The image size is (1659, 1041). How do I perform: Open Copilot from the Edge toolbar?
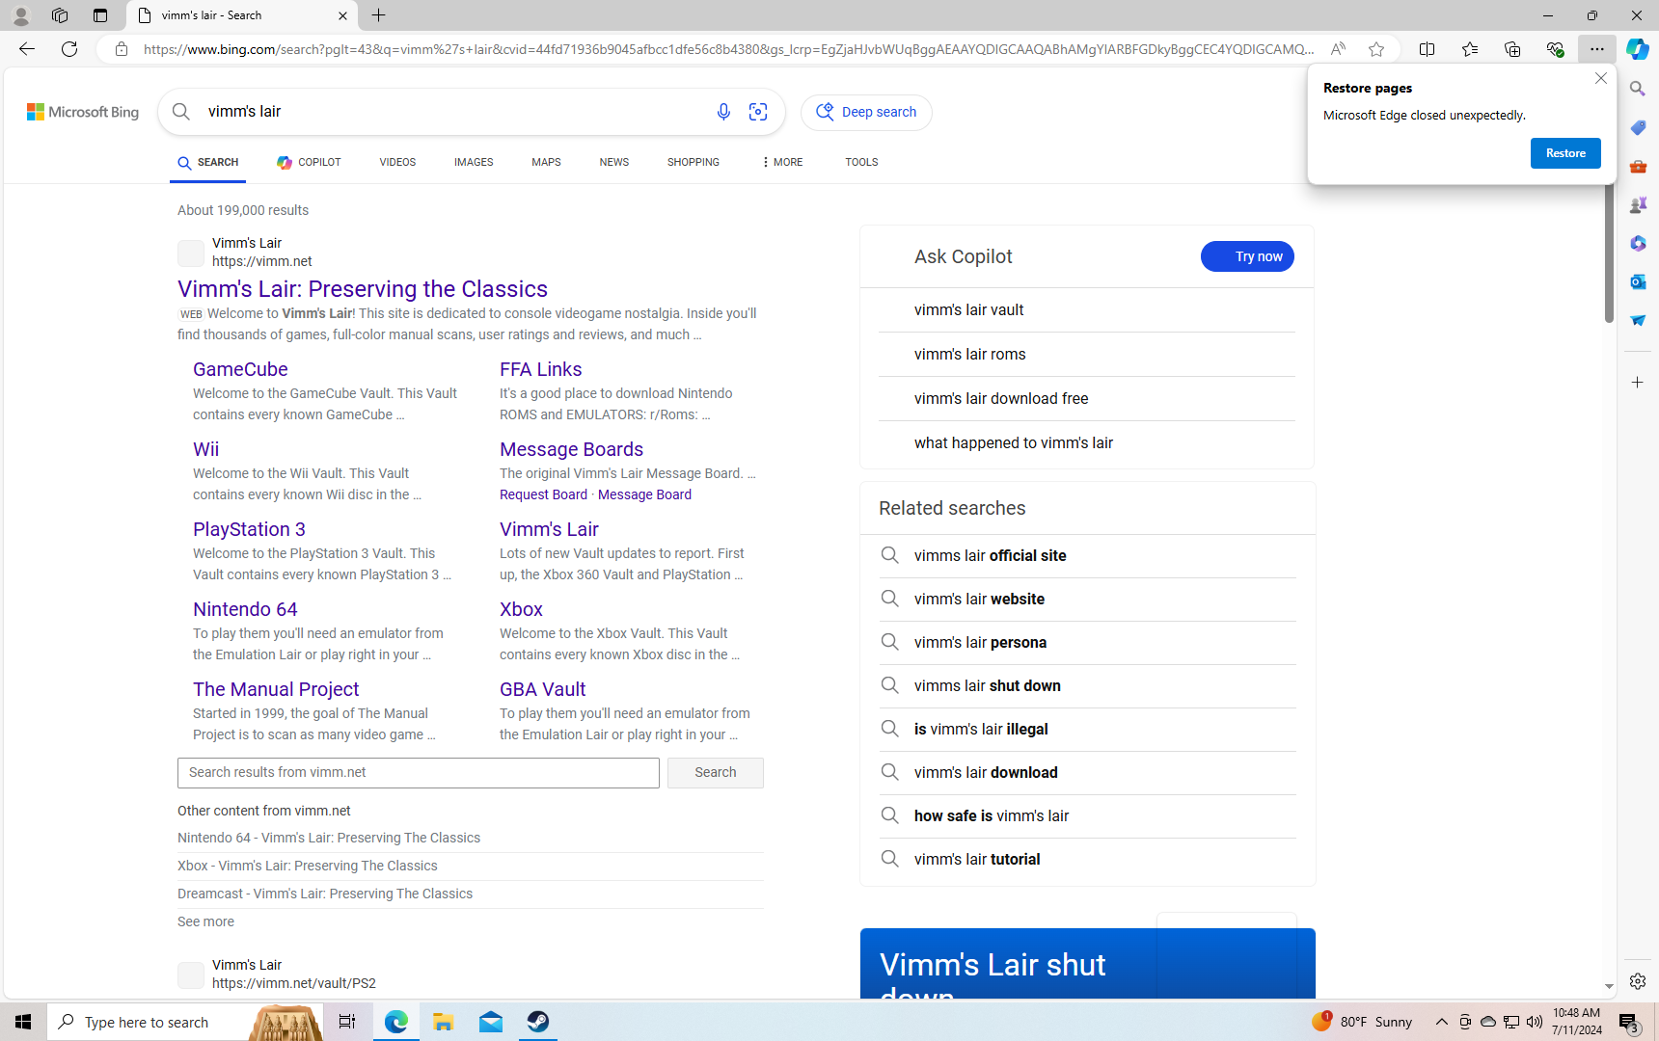click(1637, 49)
